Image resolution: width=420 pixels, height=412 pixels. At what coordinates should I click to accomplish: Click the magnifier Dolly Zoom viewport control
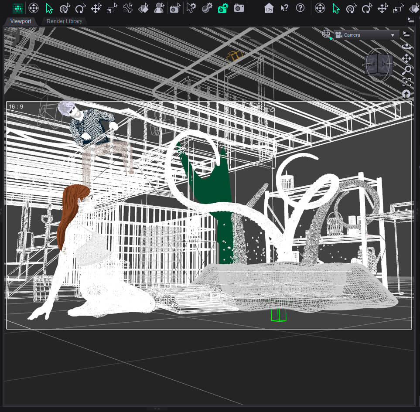tap(406, 70)
